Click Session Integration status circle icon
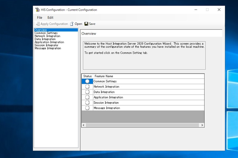The image size is (238, 158). tap(87, 103)
